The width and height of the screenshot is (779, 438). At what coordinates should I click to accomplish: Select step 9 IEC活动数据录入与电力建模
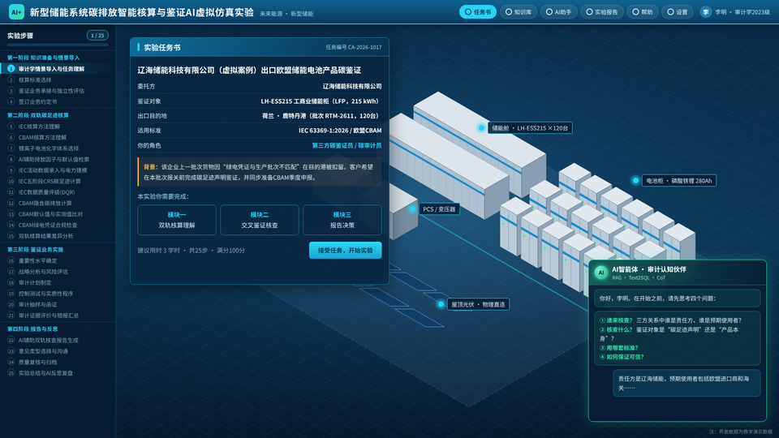coord(58,170)
